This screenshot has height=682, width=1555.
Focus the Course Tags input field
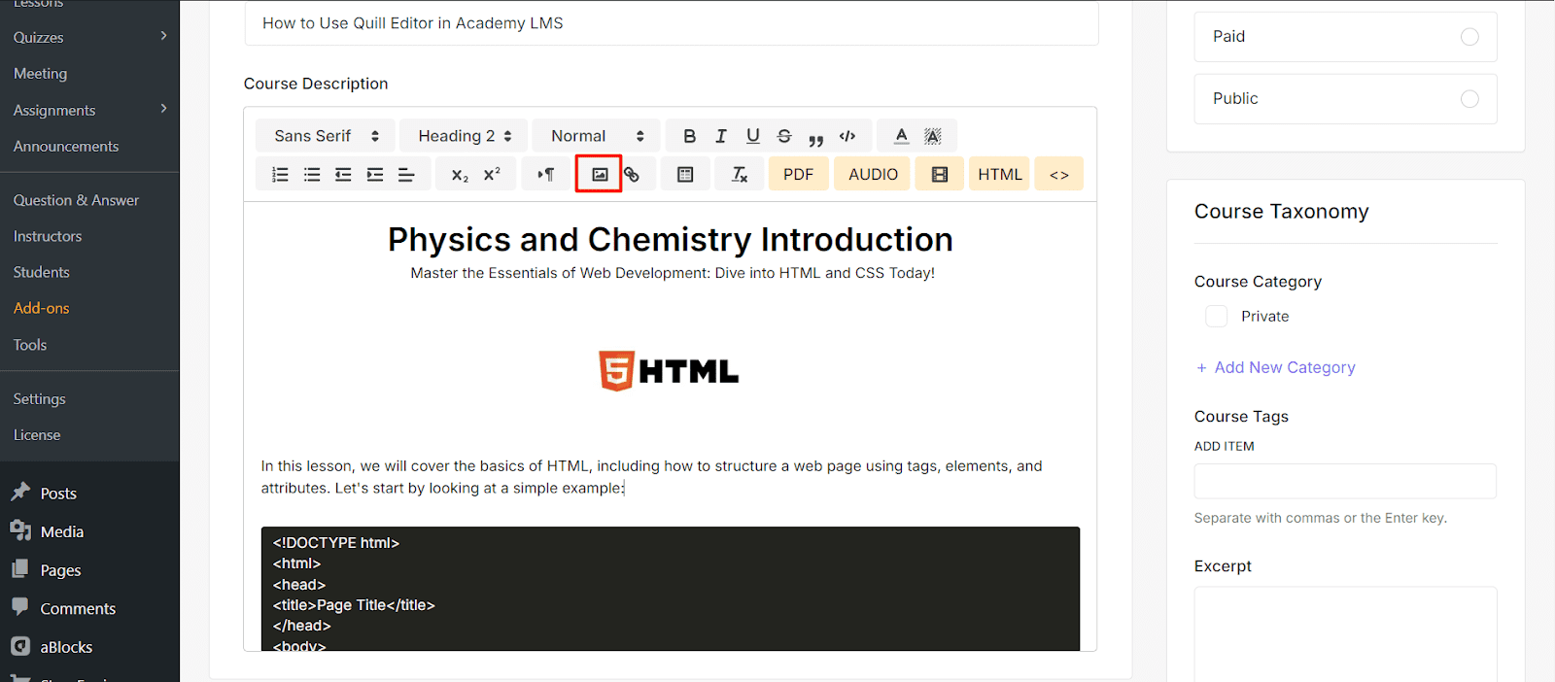click(x=1345, y=482)
